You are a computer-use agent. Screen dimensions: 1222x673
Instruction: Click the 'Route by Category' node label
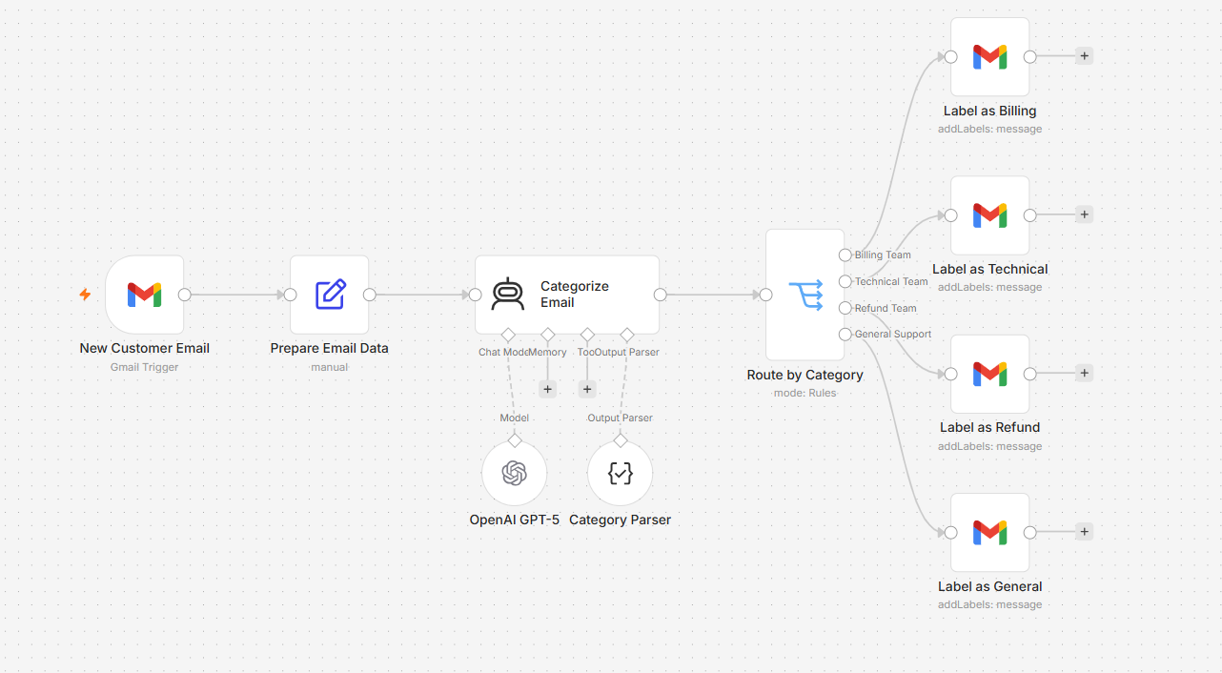pos(805,375)
